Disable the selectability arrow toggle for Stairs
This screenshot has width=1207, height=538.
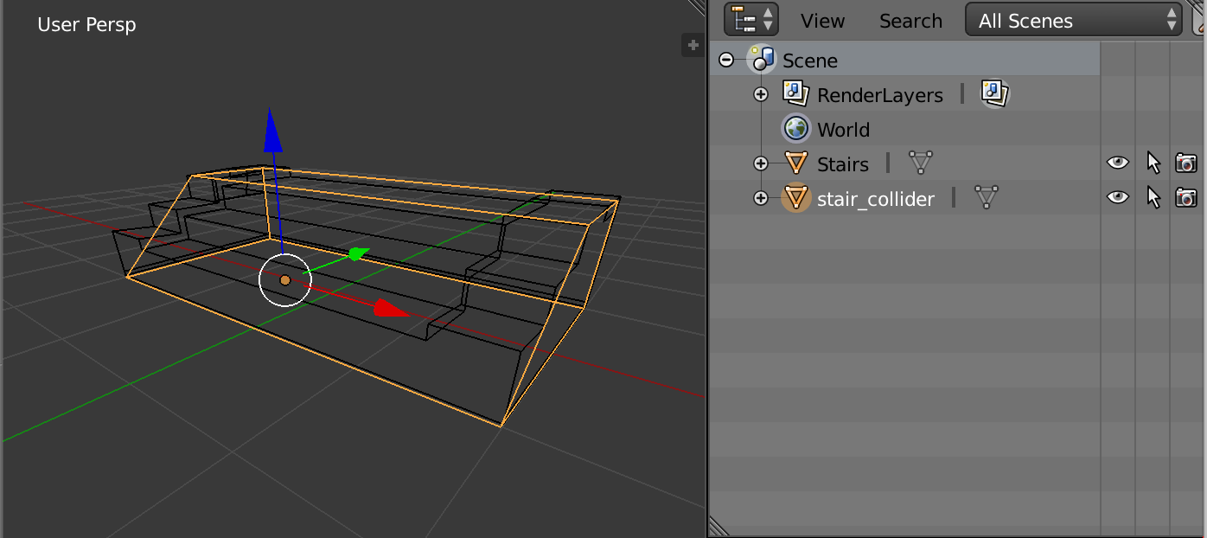[1152, 162]
